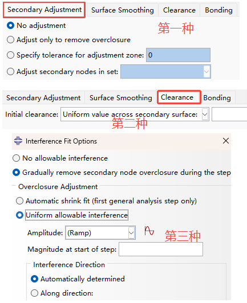The height and width of the screenshot is (303, 247).
Task: Choose Specify tolerance for adjustment zone option
Action: click(x=10, y=55)
